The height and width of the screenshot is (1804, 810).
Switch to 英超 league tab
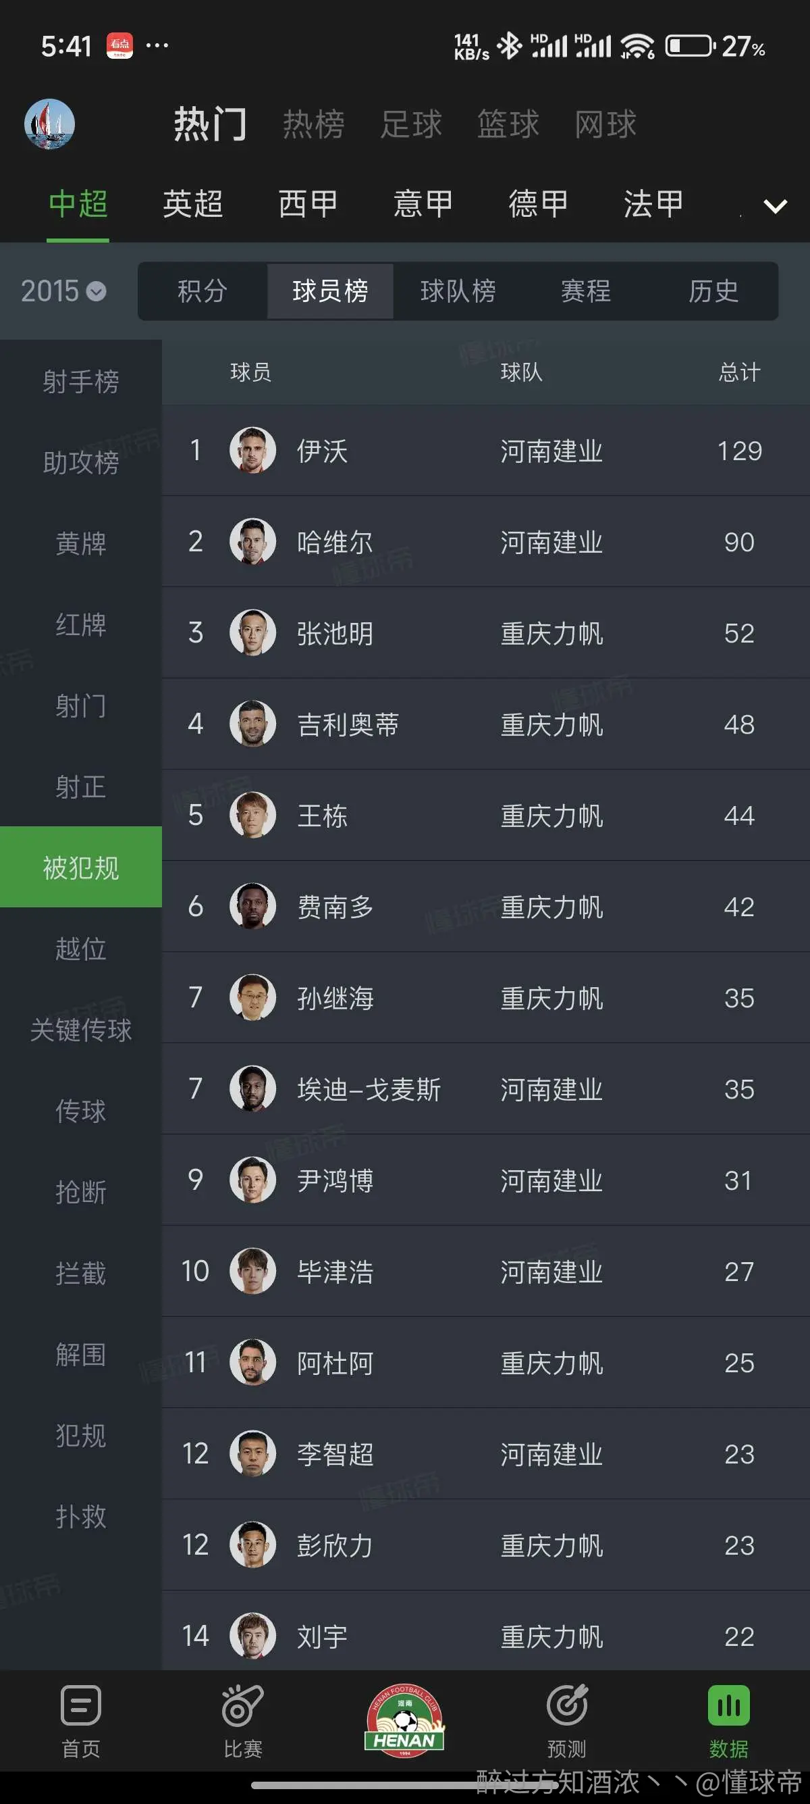pyautogui.click(x=193, y=204)
